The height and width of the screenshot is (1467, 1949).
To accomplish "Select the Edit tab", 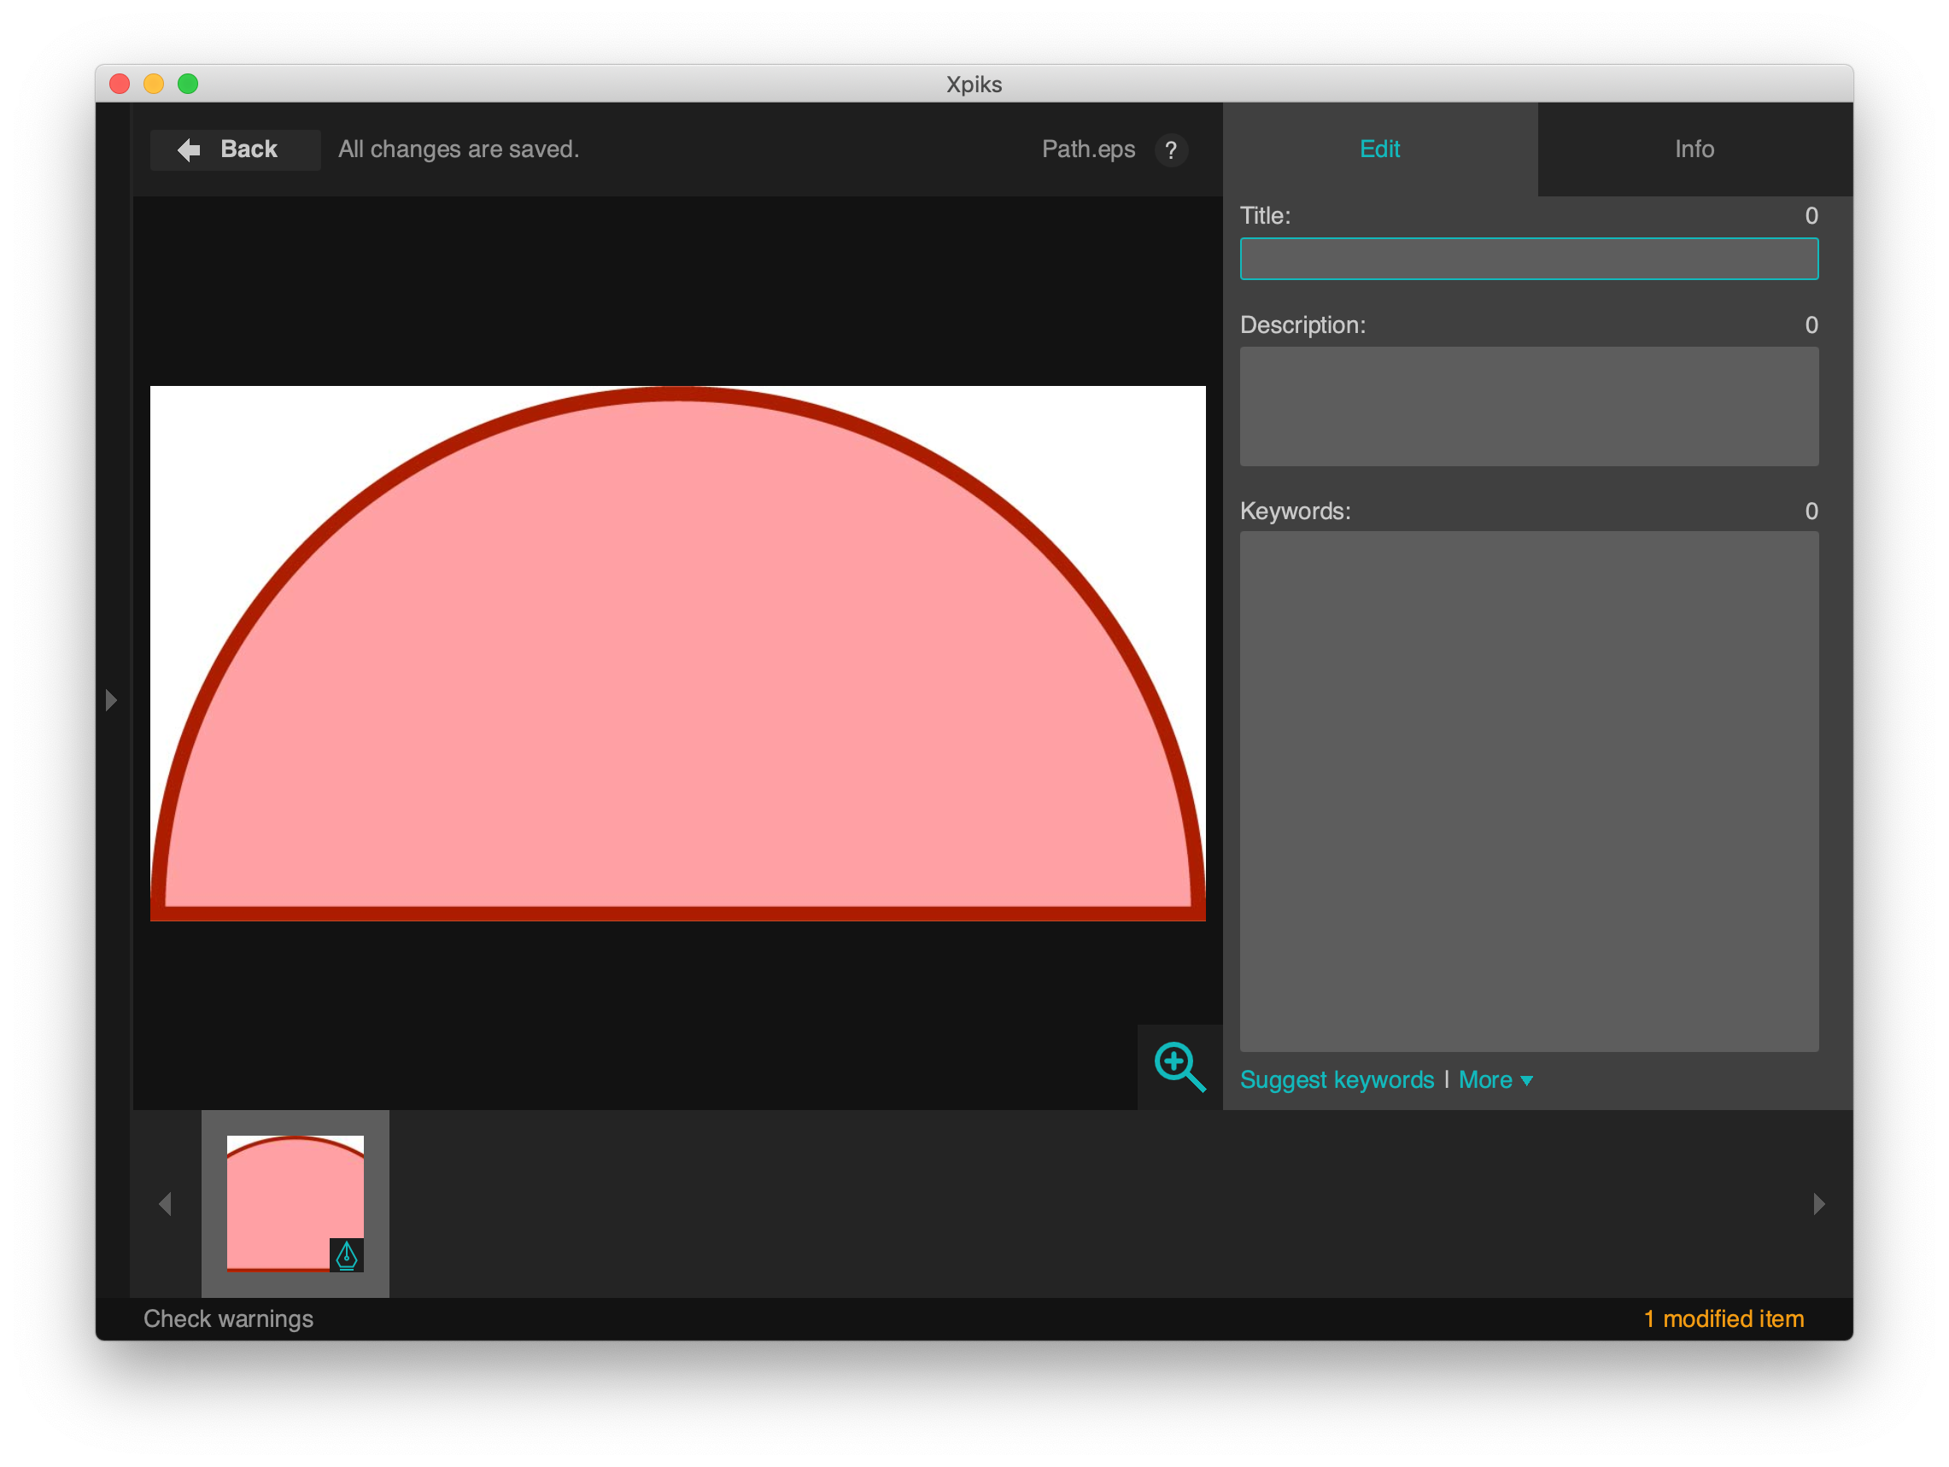I will pyautogui.click(x=1379, y=149).
